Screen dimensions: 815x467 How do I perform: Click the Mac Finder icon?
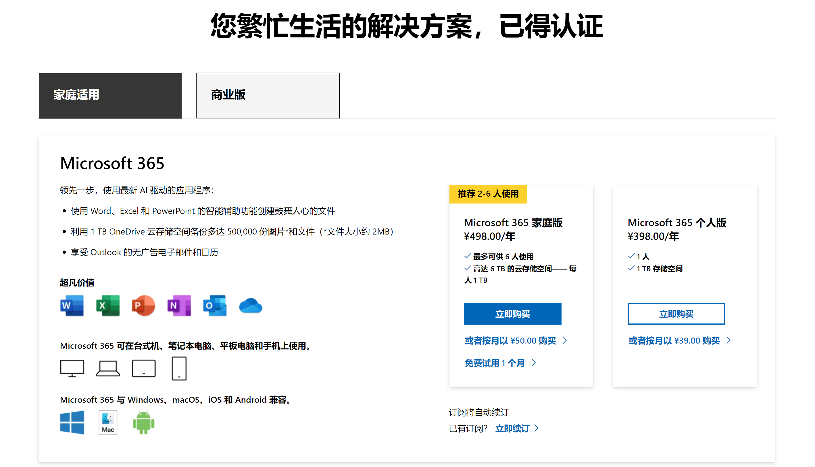tap(108, 423)
